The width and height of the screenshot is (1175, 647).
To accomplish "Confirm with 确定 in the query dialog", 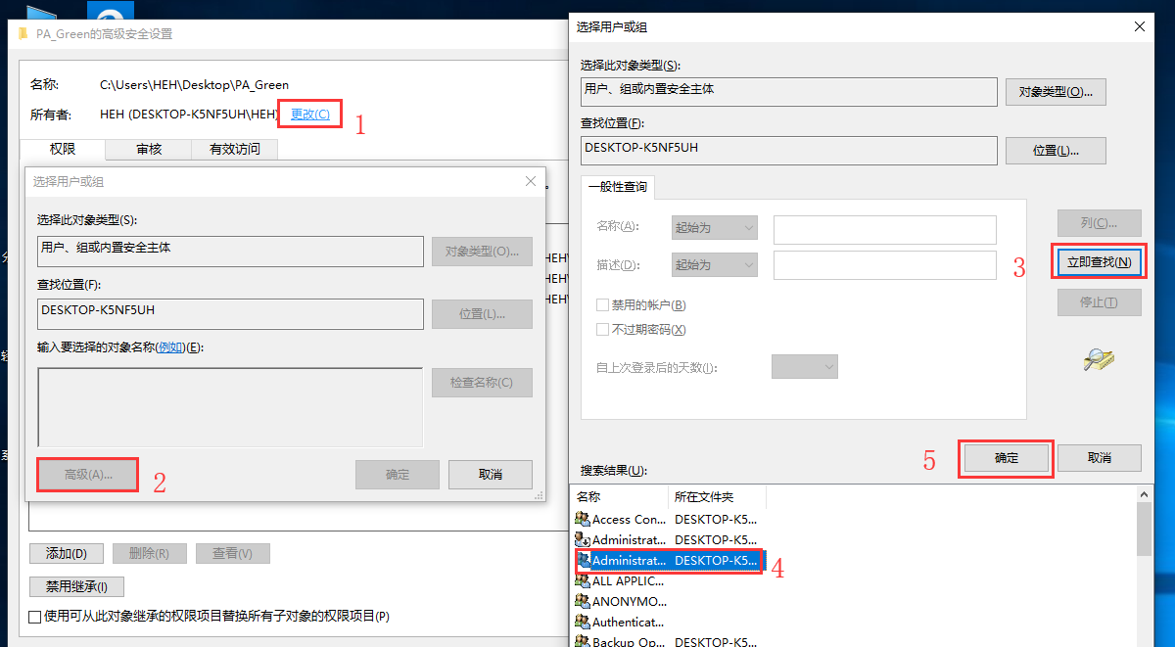I will click(1007, 458).
